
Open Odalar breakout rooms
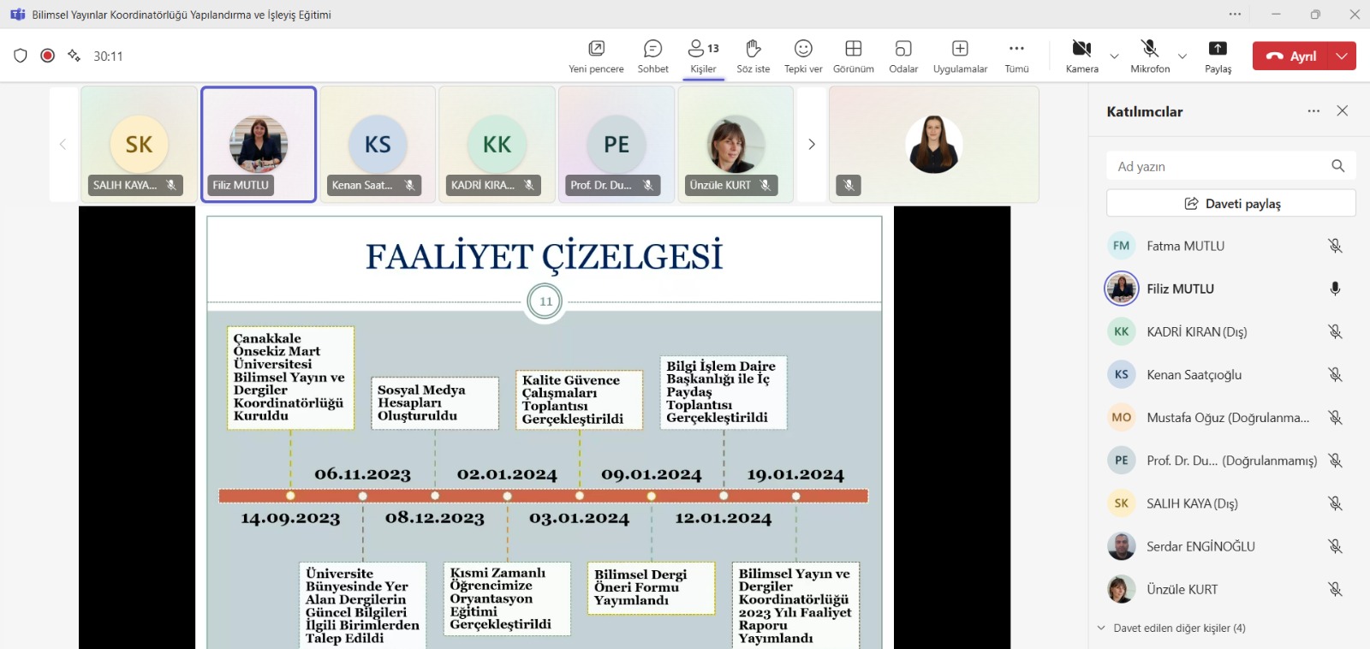point(902,56)
